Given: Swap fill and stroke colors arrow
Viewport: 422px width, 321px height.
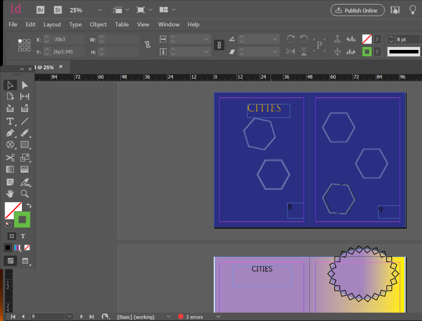Looking at the screenshot, I should (29, 205).
